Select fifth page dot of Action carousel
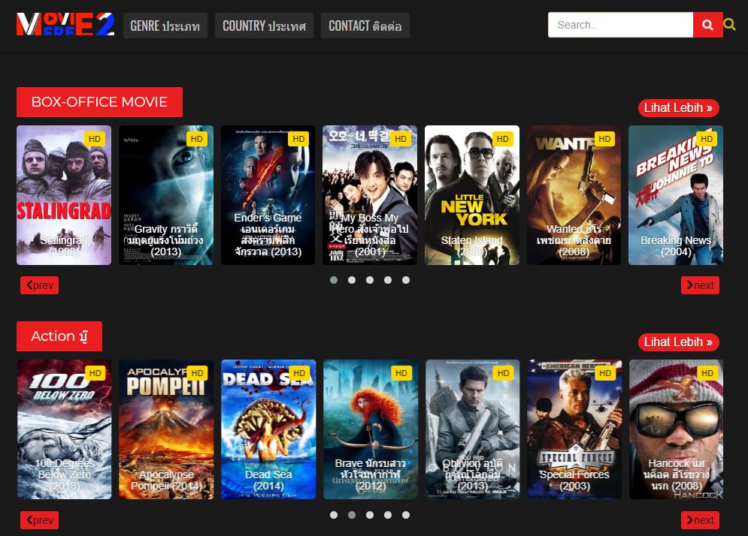Image resolution: width=748 pixels, height=536 pixels. click(405, 515)
